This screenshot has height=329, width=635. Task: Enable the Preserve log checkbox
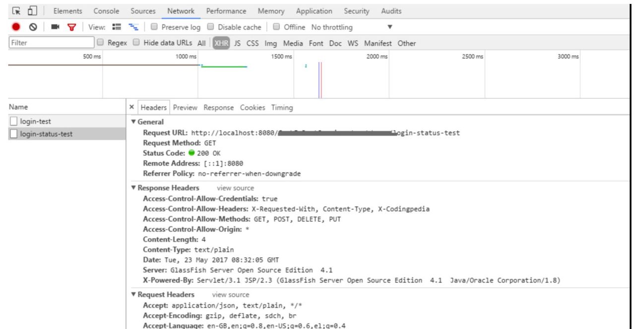tap(154, 27)
